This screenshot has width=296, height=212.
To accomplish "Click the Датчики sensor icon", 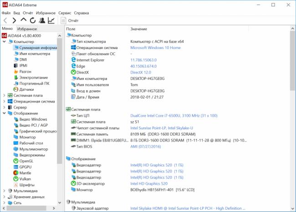I will pyautogui.click(x=16, y=89).
